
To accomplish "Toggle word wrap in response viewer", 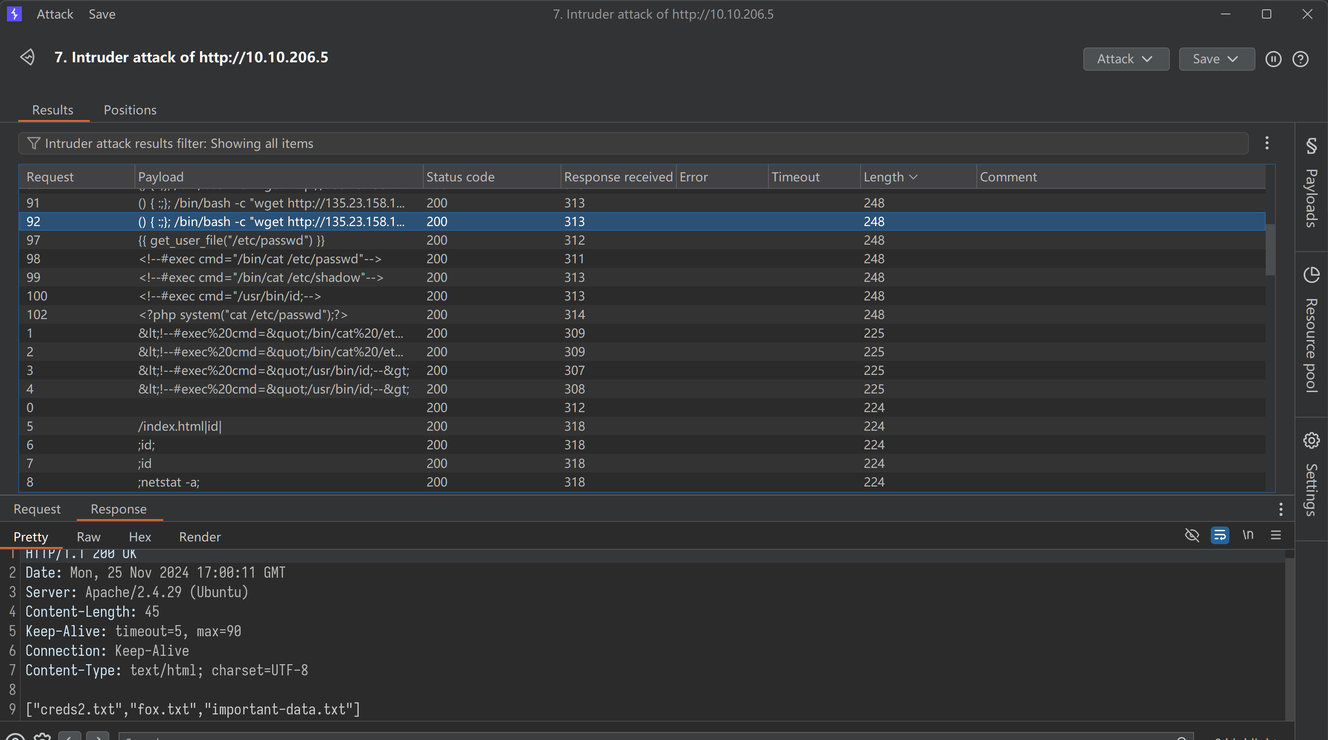I will [x=1219, y=535].
